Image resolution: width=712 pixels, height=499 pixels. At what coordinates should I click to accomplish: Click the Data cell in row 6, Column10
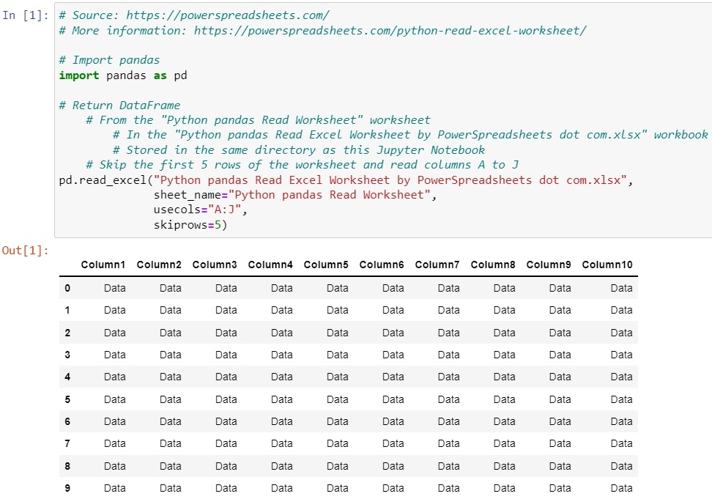pyautogui.click(x=621, y=421)
